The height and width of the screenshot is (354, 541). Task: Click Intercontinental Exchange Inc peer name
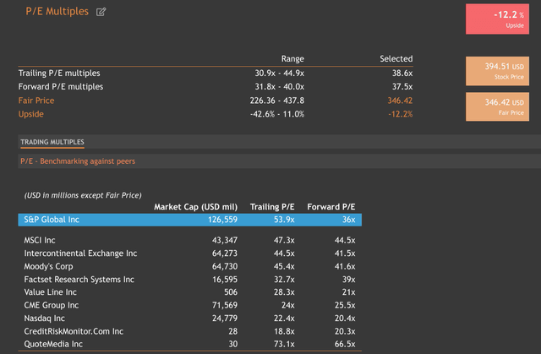[x=80, y=253]
